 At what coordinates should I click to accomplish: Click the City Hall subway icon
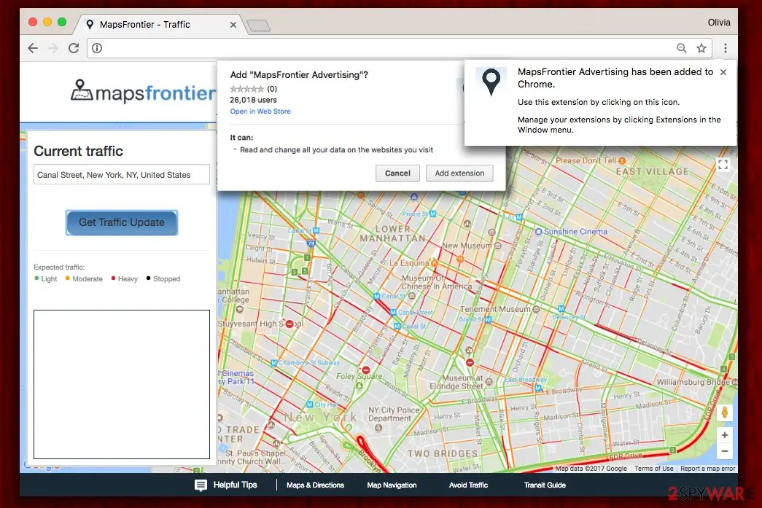[x=310, y=404]
